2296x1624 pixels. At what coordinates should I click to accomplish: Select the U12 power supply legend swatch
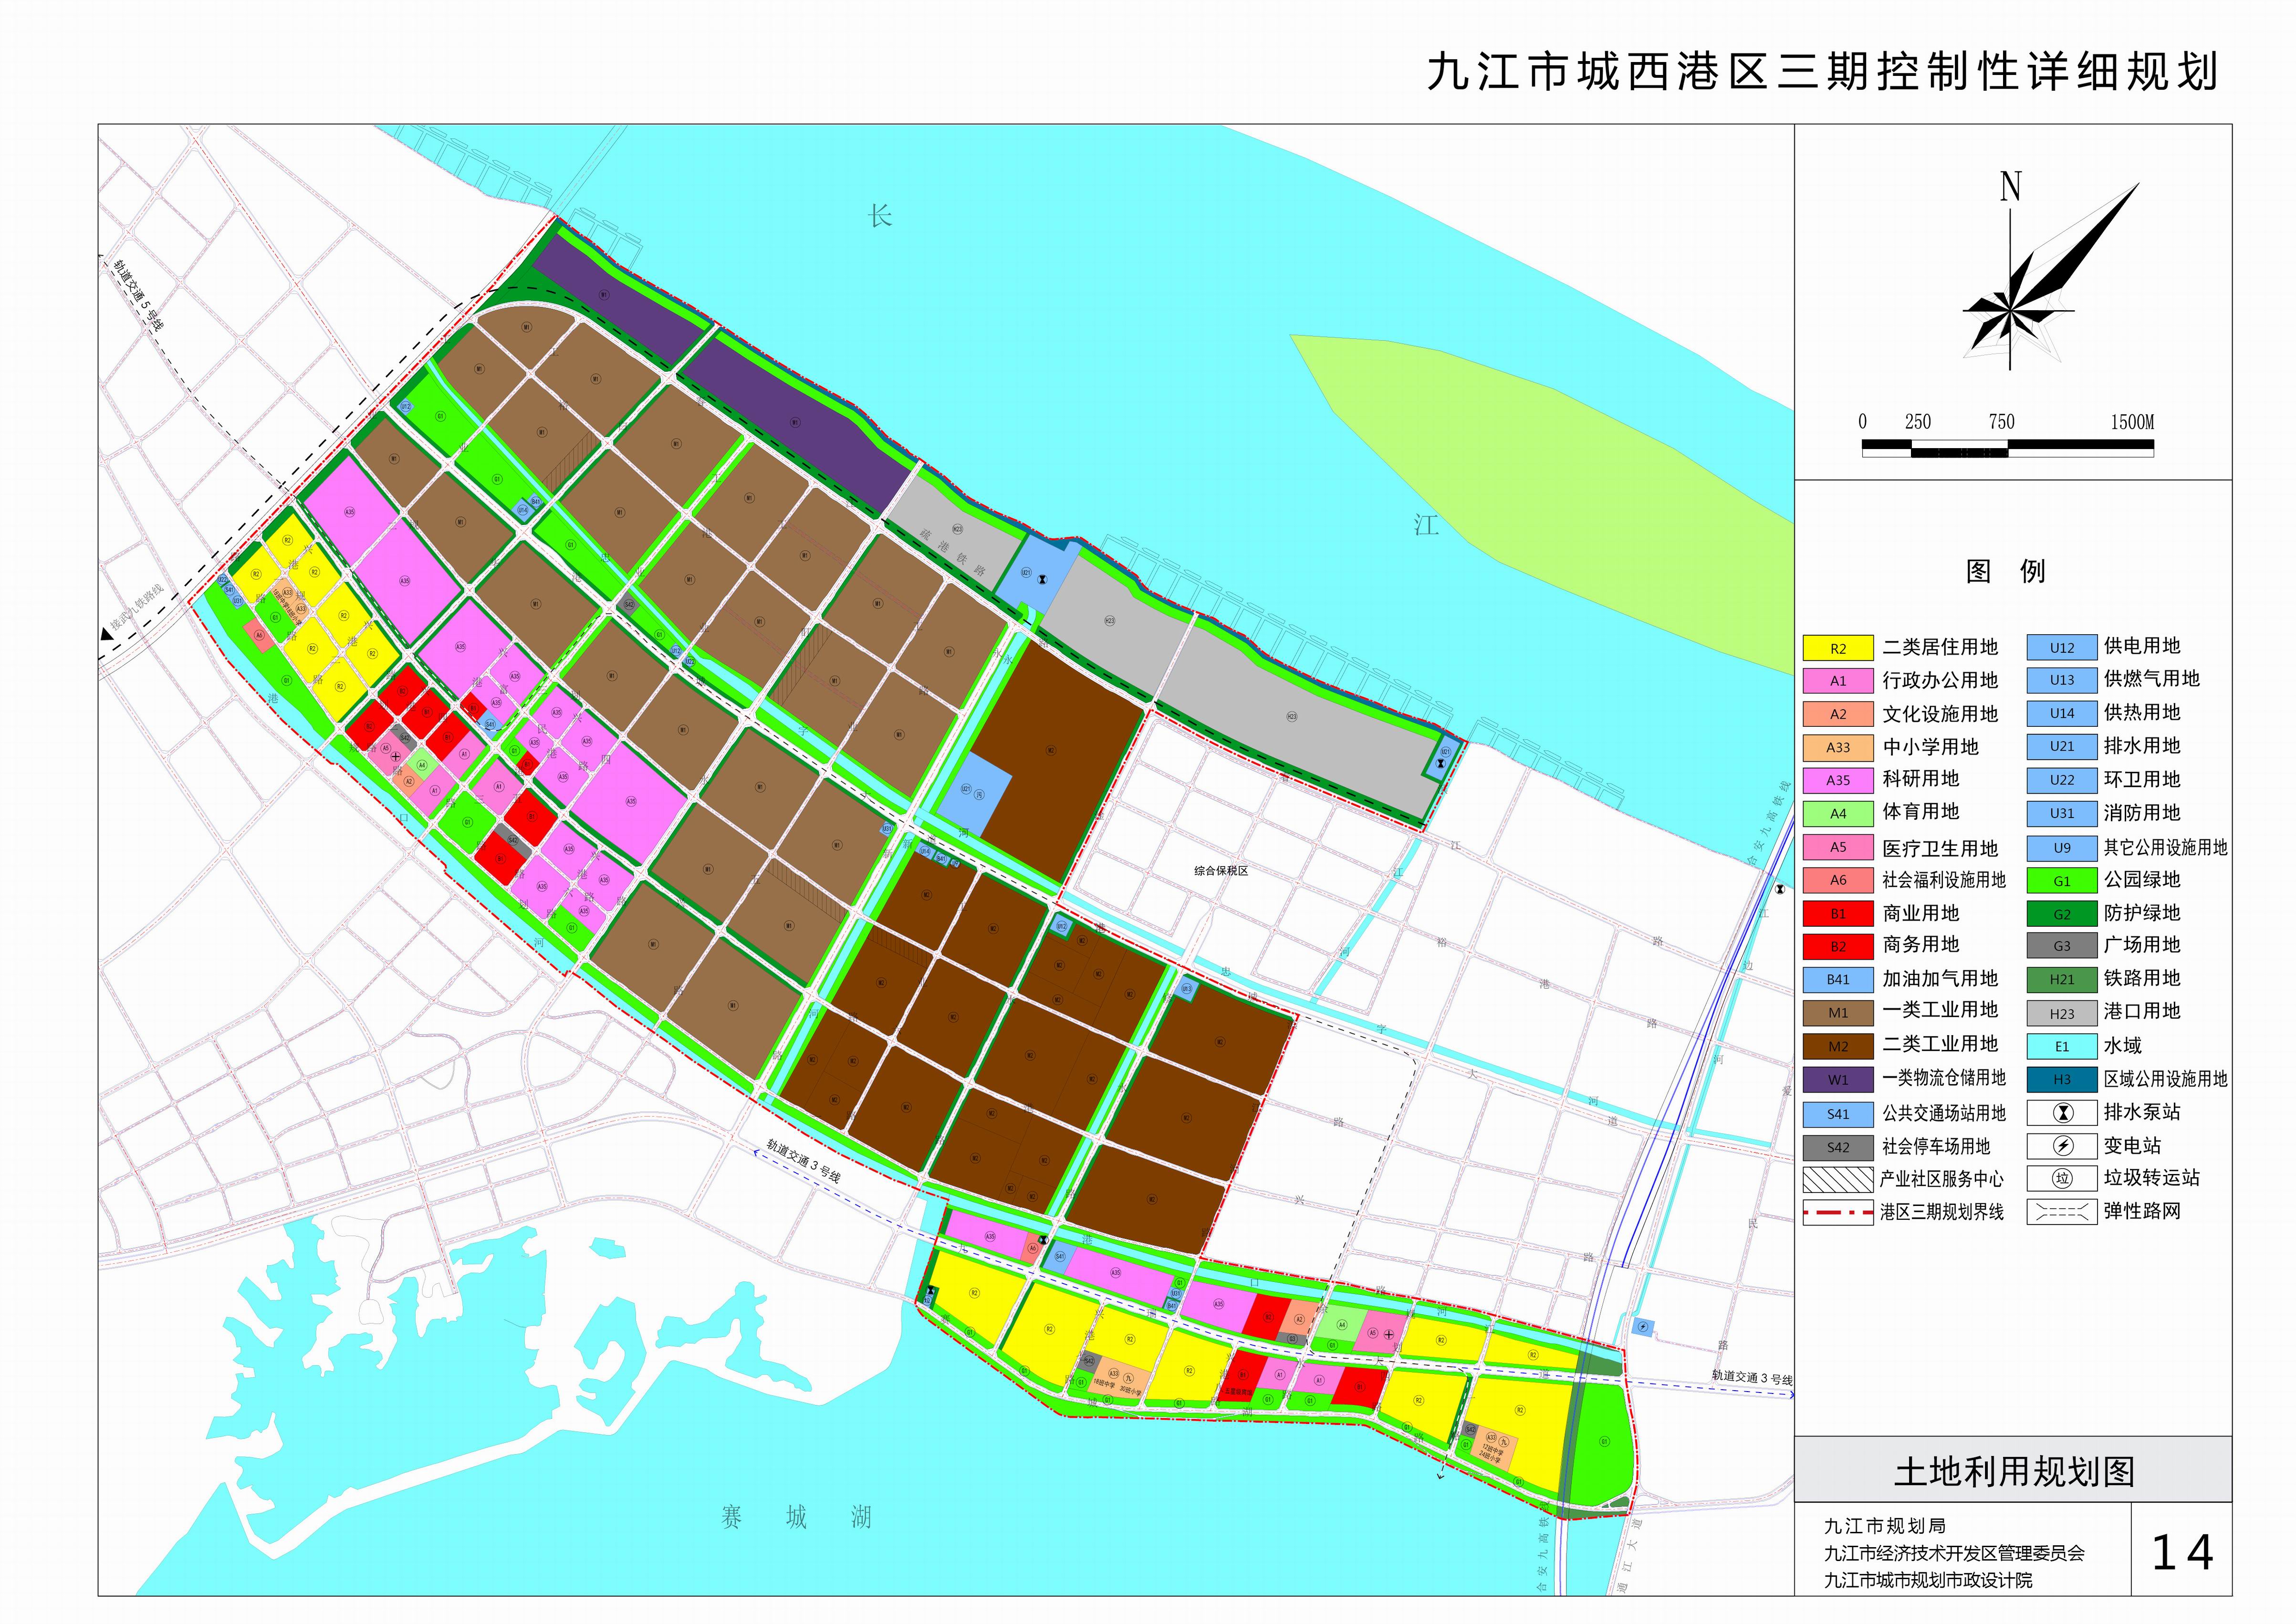2062,647
